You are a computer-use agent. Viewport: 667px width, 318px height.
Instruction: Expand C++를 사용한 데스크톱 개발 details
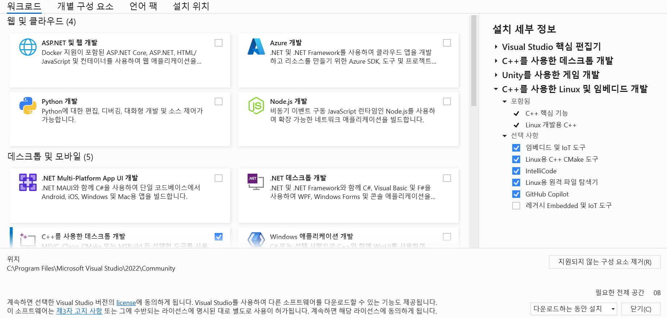496,61
